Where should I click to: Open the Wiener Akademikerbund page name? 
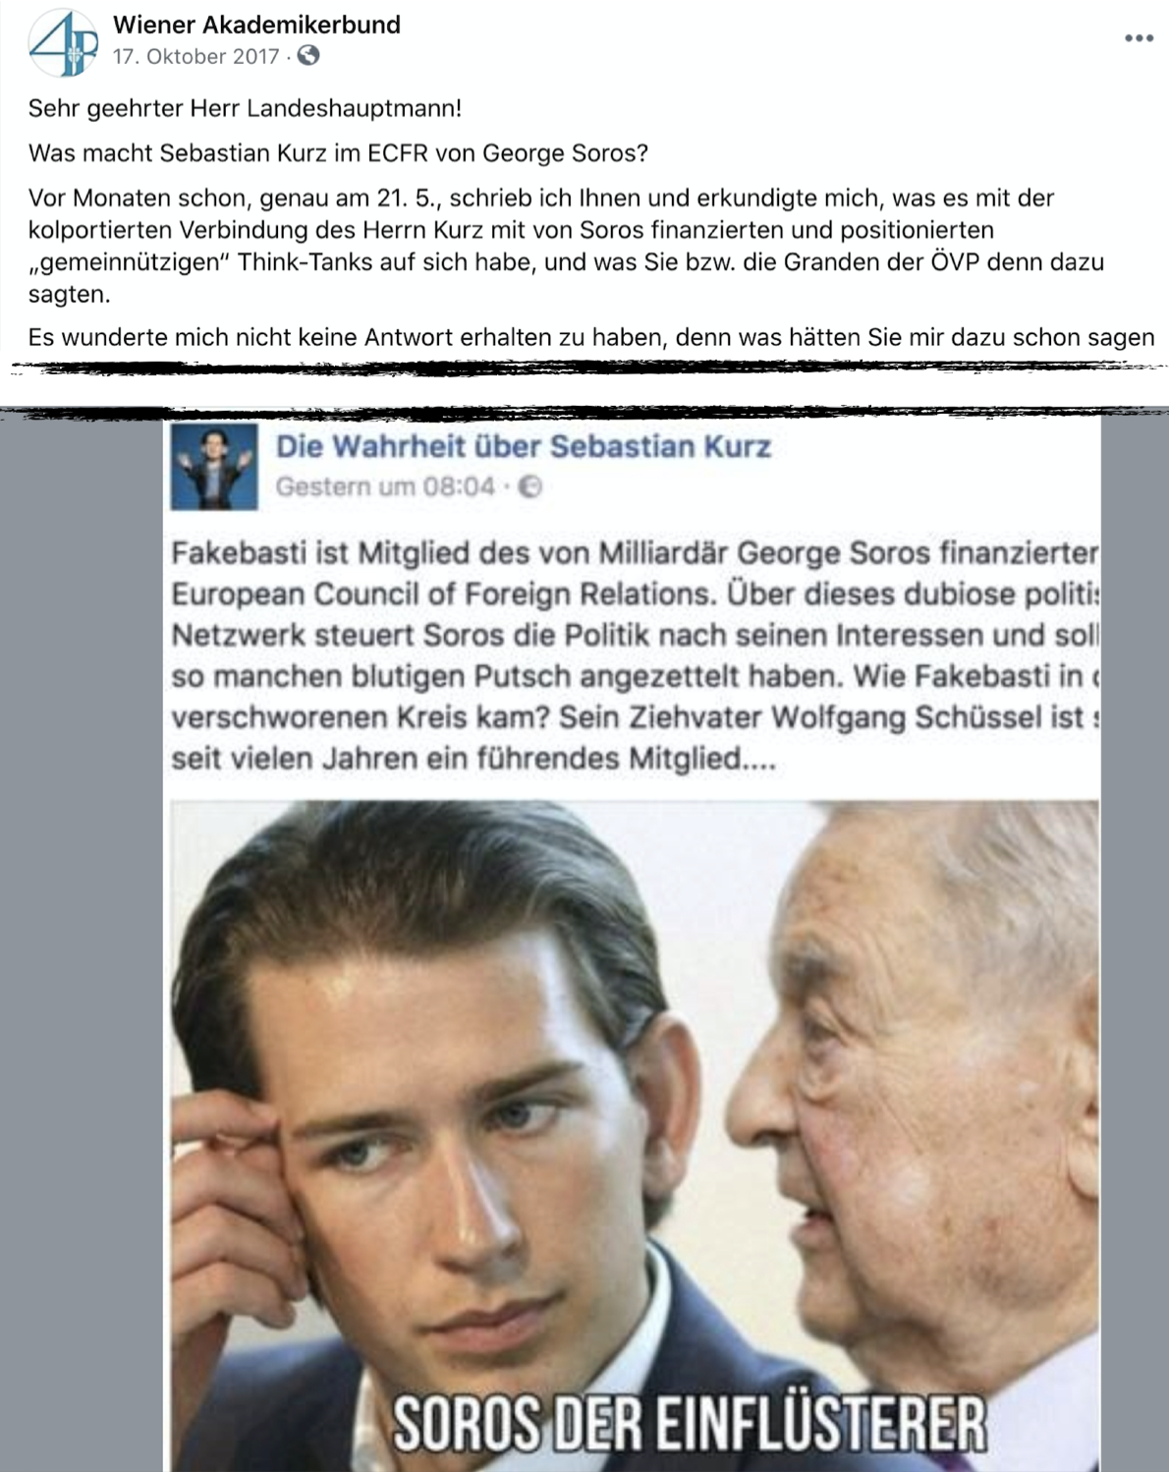pos(256,25)
